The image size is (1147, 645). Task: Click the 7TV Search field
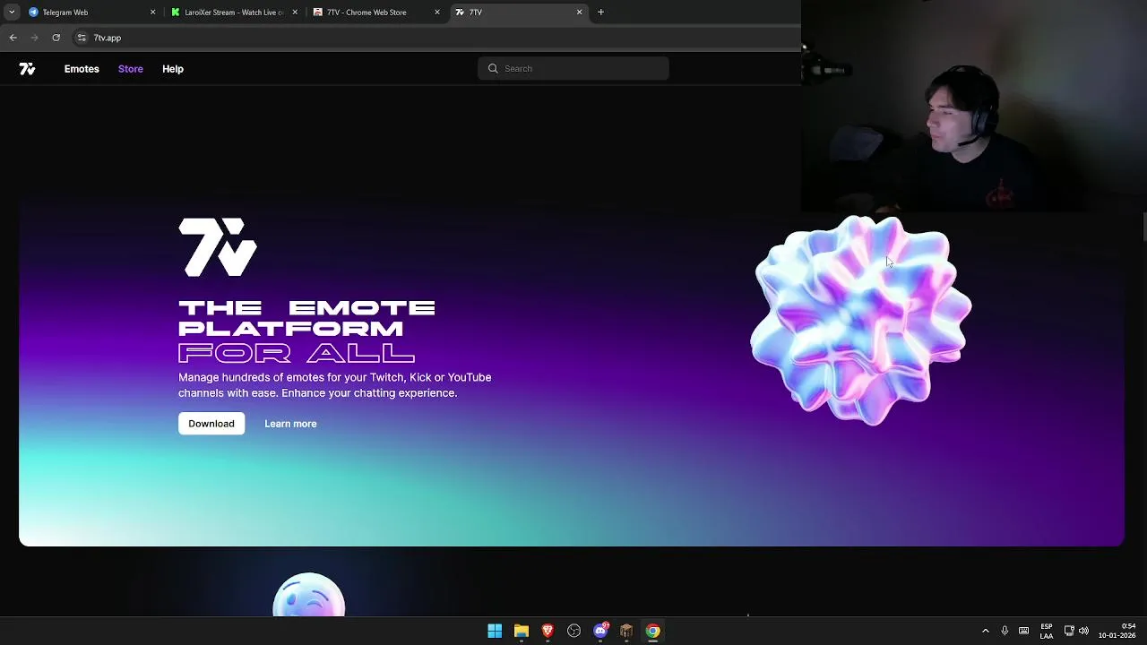(x=573, y=69)
